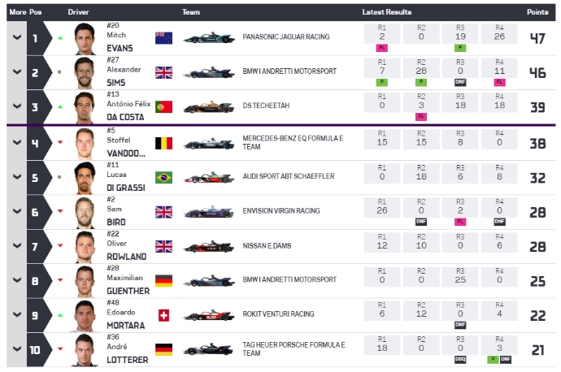The width and height of the screenshot is (561, 372).
Task: Click the Switzerland flag icon
Action: tap(163, 316)
